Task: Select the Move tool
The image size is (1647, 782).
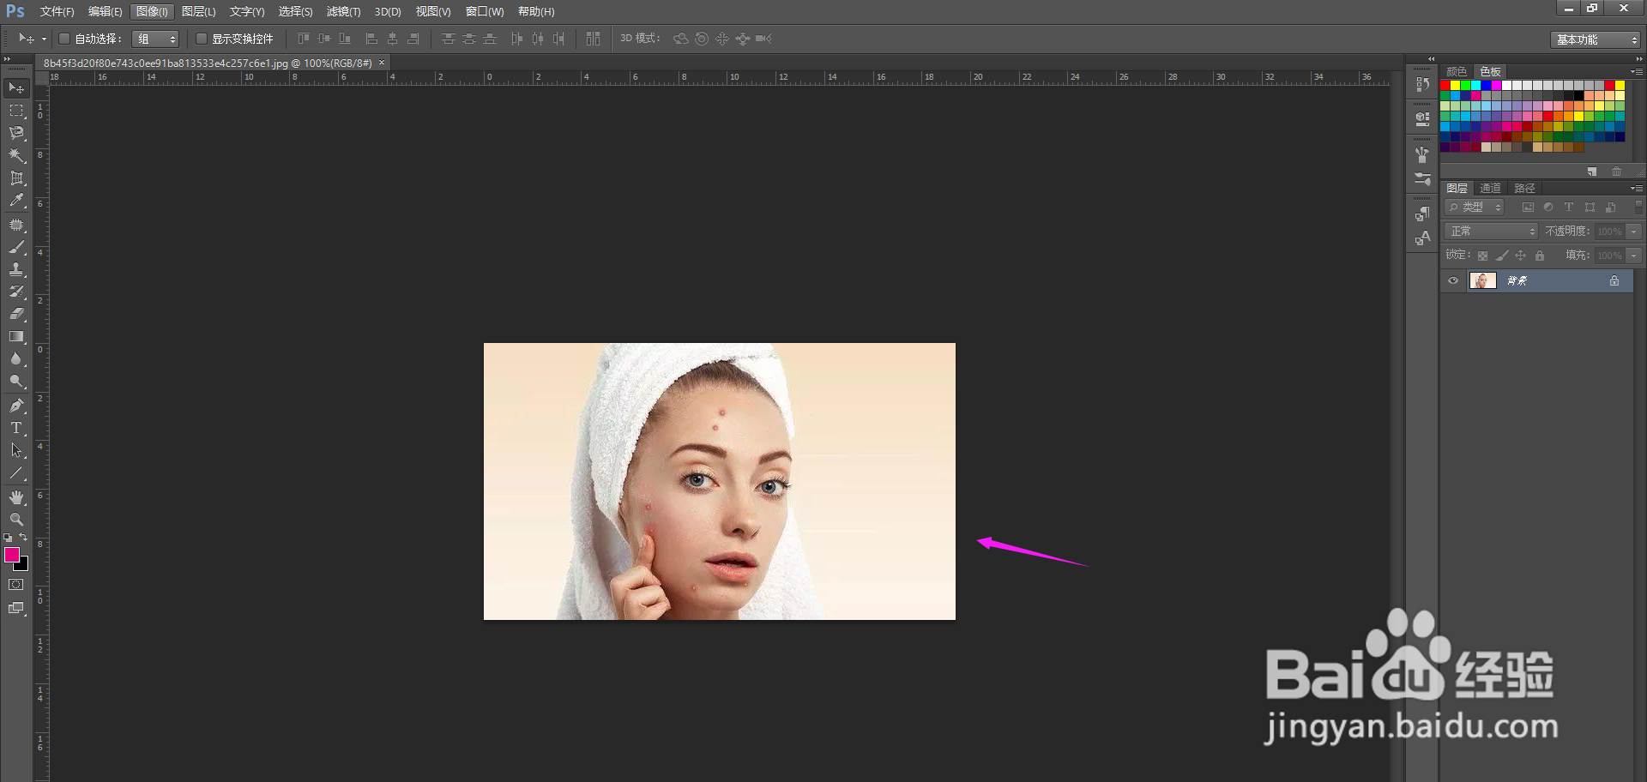Action: (16, 88)
